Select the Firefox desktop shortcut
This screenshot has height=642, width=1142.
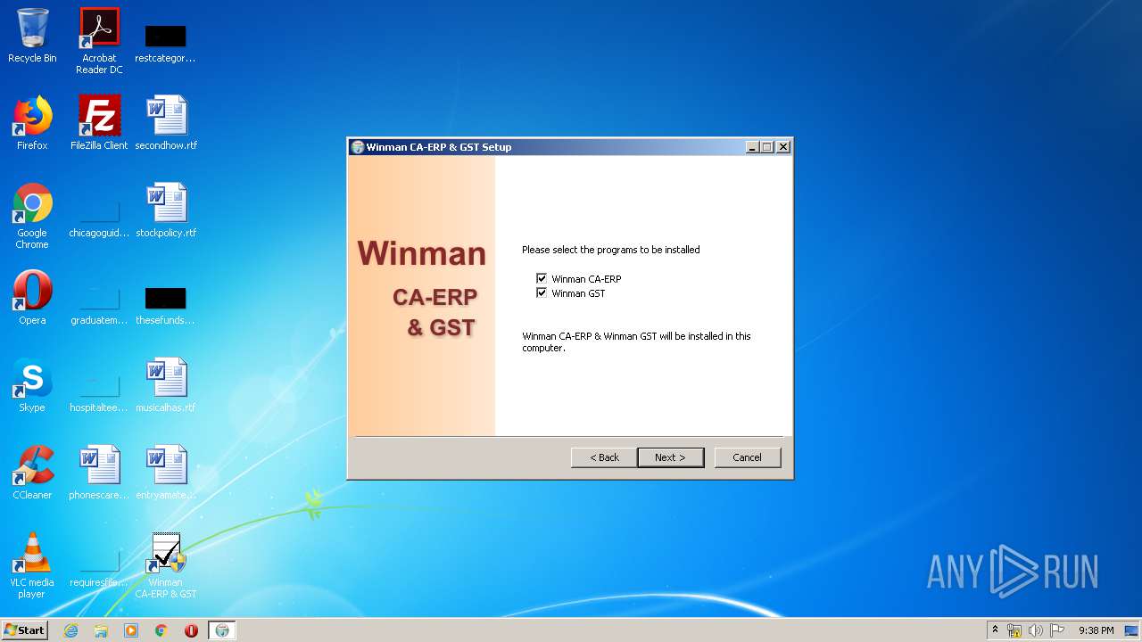click(32, 123)
